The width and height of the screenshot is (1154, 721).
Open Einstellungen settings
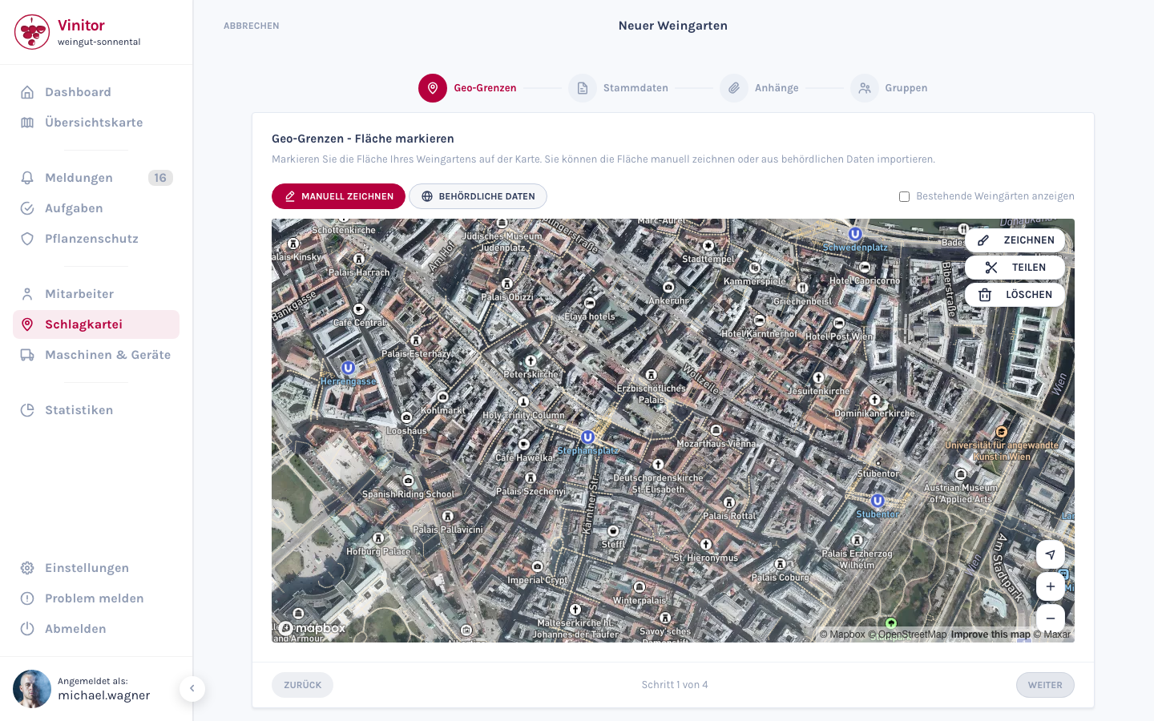96,568
